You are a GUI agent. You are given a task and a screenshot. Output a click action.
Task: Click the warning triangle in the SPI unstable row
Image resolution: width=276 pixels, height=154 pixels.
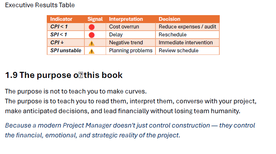click(x=92, y=51)
